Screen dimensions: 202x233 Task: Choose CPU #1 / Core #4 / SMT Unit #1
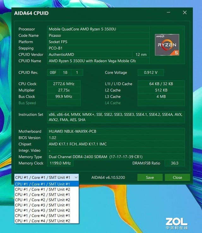[46, 216]
